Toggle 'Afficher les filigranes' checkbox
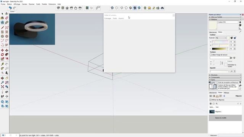Screen dimensions: 244x137 pyautogui.click(x=210, y=100)
